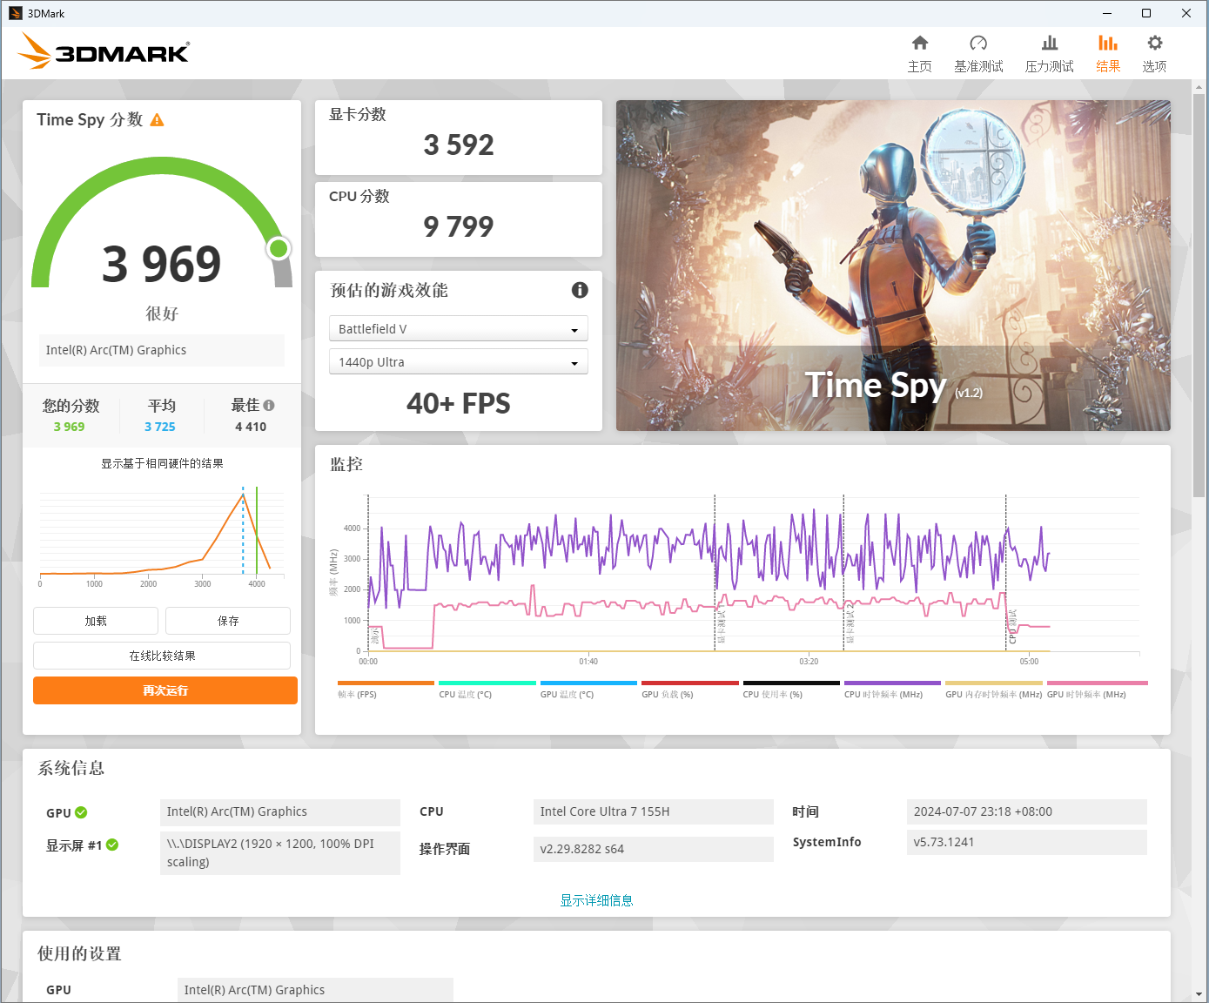Image resolution: width=1209 pixels, height=1003 pixels.
Task: Click the info icon next to 最佳
Action: point(269,405)
